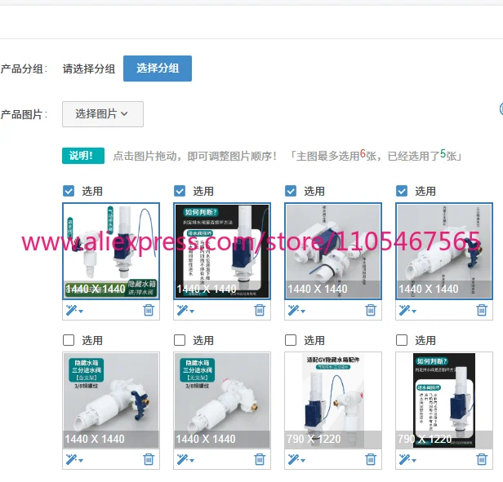503x482 pixels.
Task: Check 选用 for the bottom-row 790 X 1220 black image
Action: coord(402,340)
